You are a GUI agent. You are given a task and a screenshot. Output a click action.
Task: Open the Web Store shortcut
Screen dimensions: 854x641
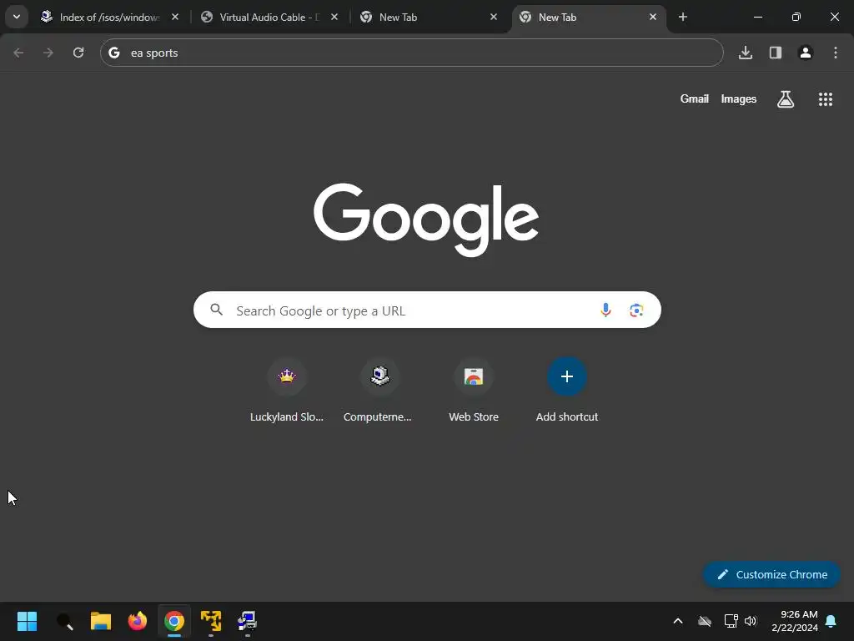pyautogui.click(x=474, y=390)
